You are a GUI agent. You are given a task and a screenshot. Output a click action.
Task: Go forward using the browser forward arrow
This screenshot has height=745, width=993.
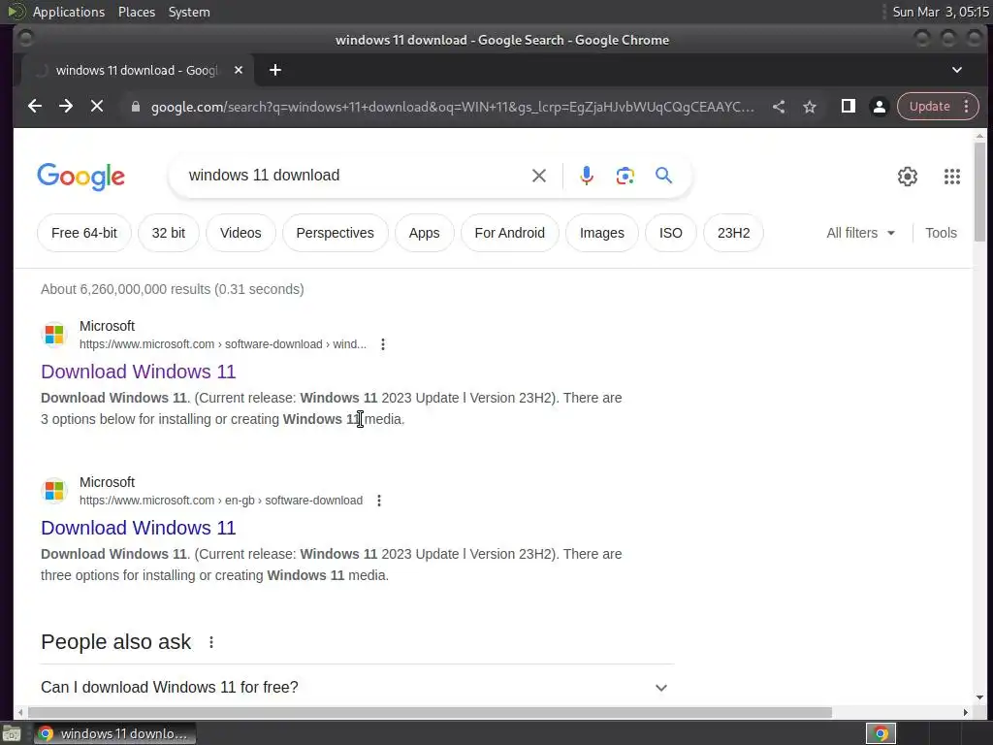(66, 107)
